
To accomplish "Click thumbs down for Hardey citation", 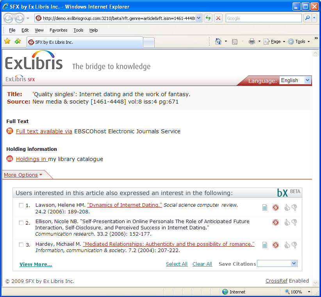I will 294,245.
